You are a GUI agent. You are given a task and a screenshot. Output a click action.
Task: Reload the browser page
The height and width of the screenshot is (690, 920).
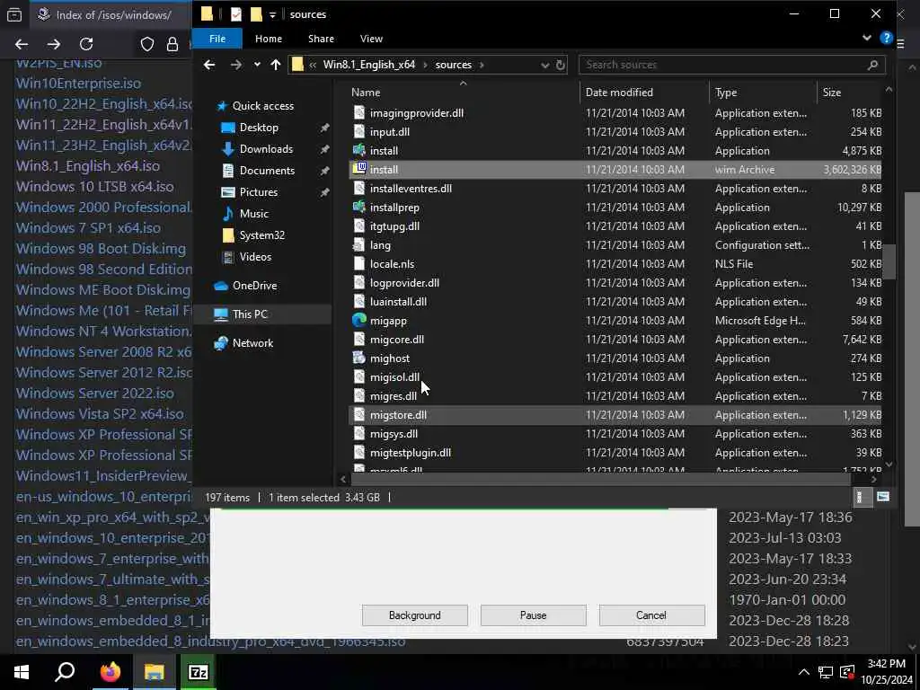[86, 44]
